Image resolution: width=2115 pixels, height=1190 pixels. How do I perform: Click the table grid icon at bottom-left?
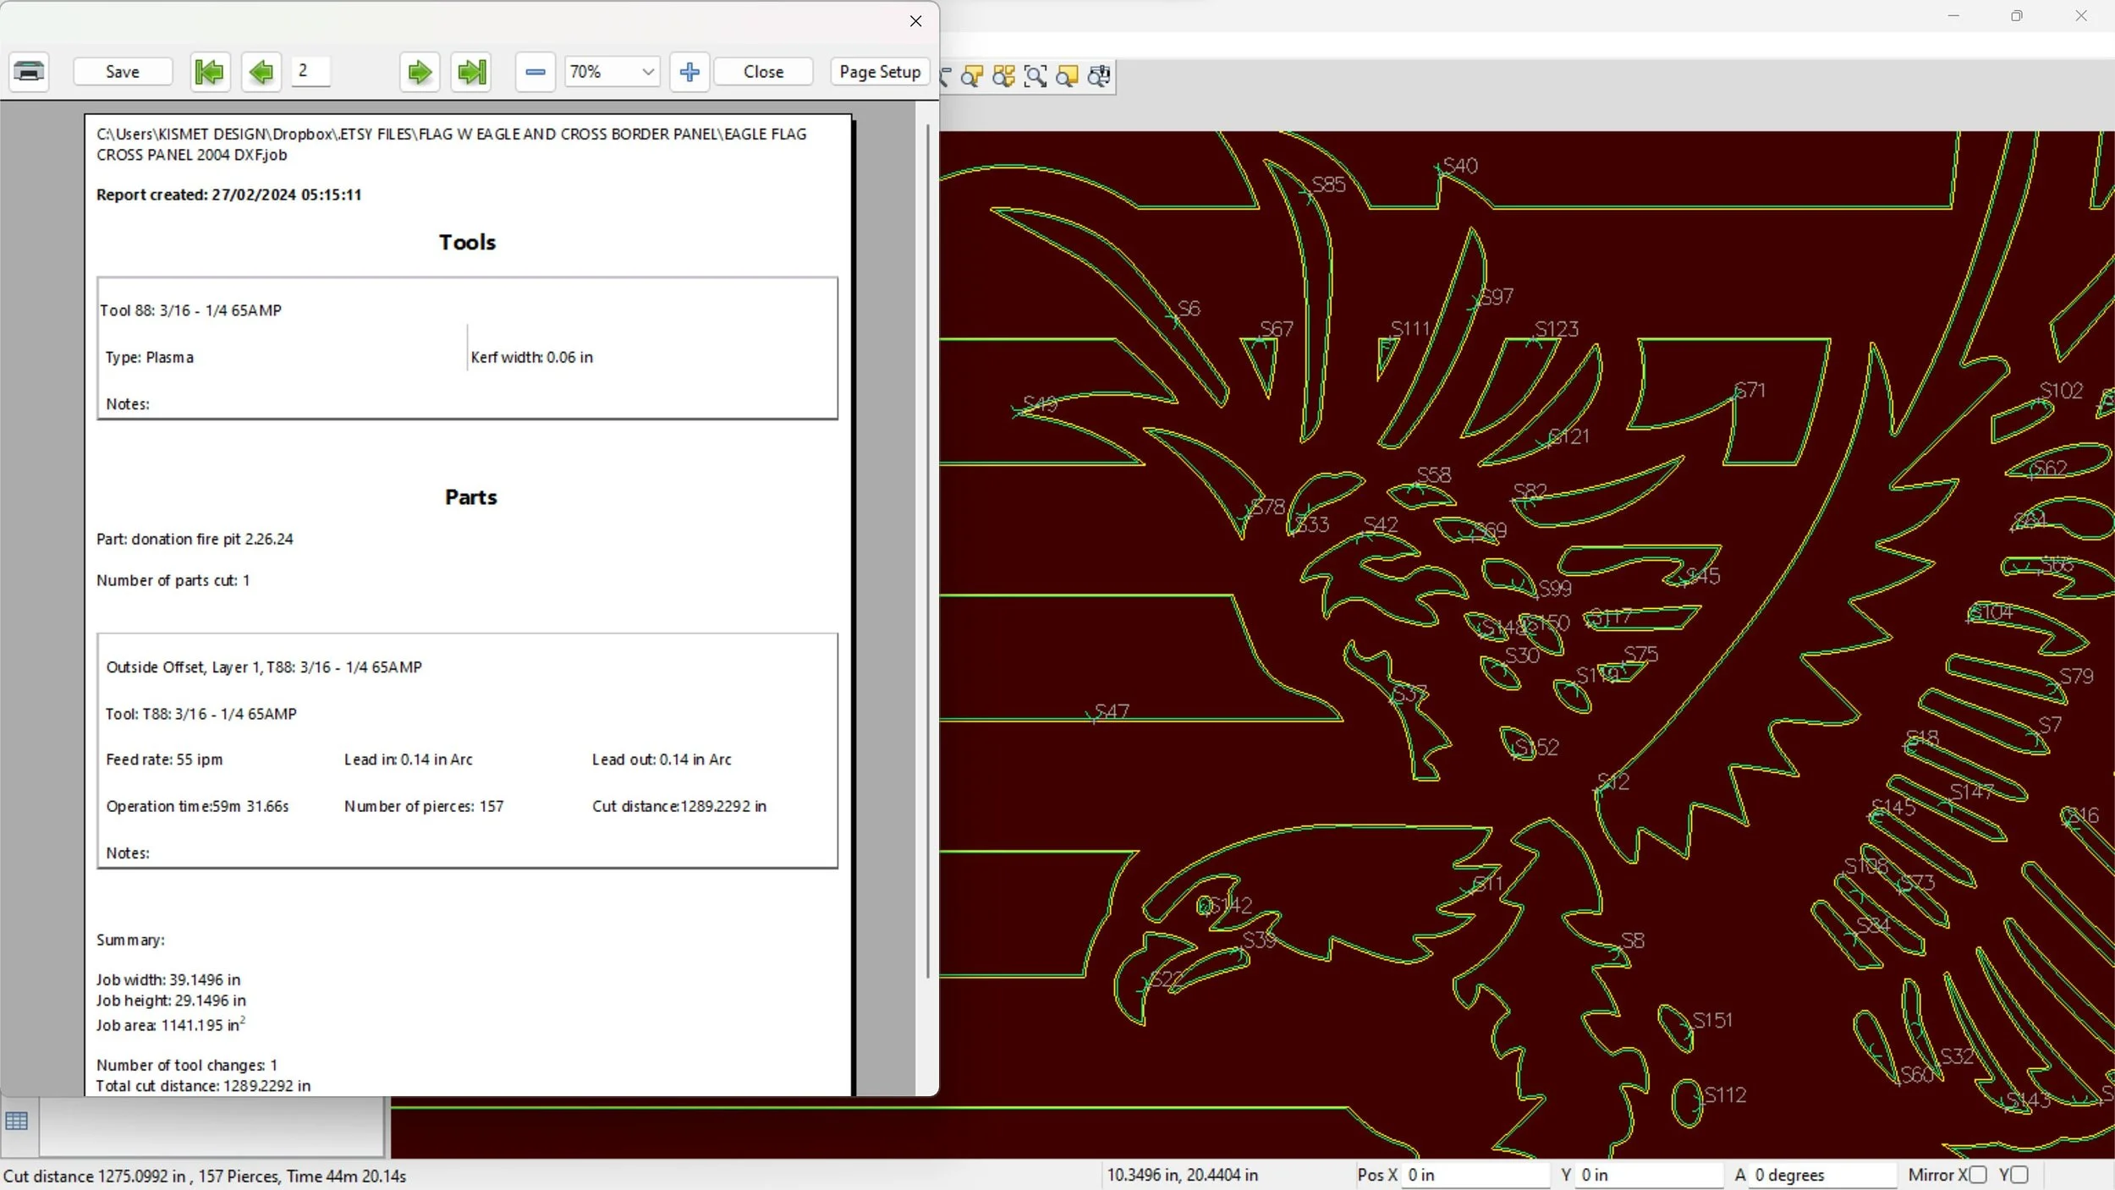[17, 1121]
